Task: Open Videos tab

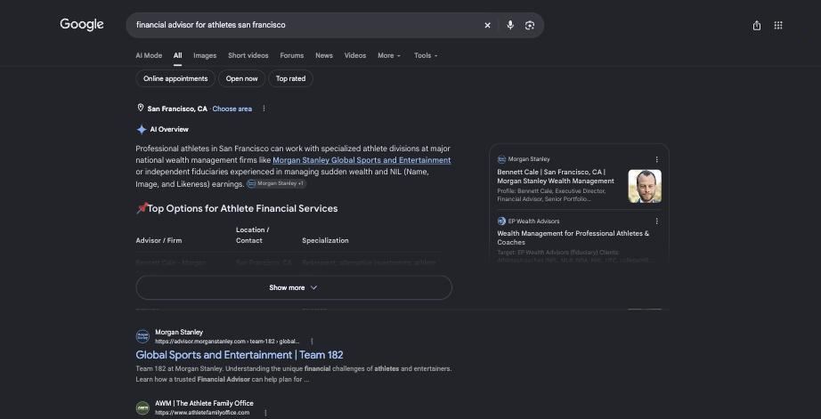Action: (355, 55)
